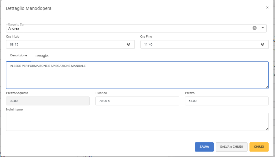Open the Eseguito Da dropdown arrow
The image size is (275, 157).
pyautogui.click(x=263, y=28)
